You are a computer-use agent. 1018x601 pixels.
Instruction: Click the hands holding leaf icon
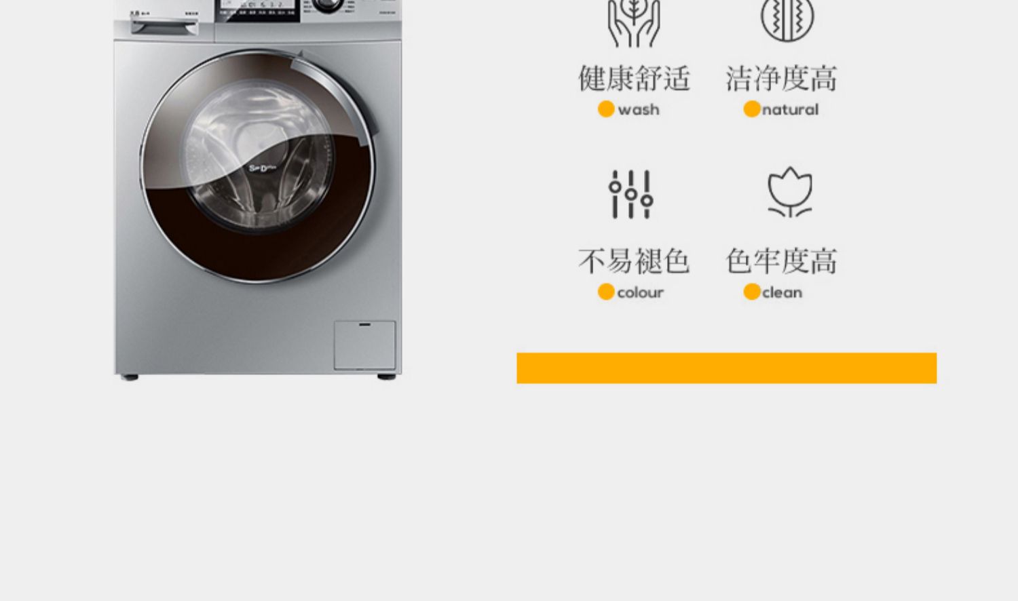(x=633, y=23)
